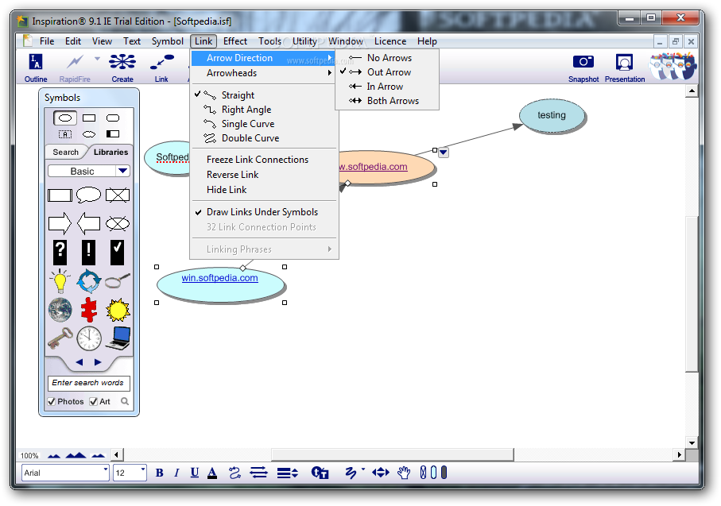Open the Effect menu
This screenshot has height=506, width=721.
(x=235, y=41)
